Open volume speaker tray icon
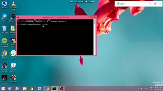This screenshot has height=91, width=163. [147, 89]
